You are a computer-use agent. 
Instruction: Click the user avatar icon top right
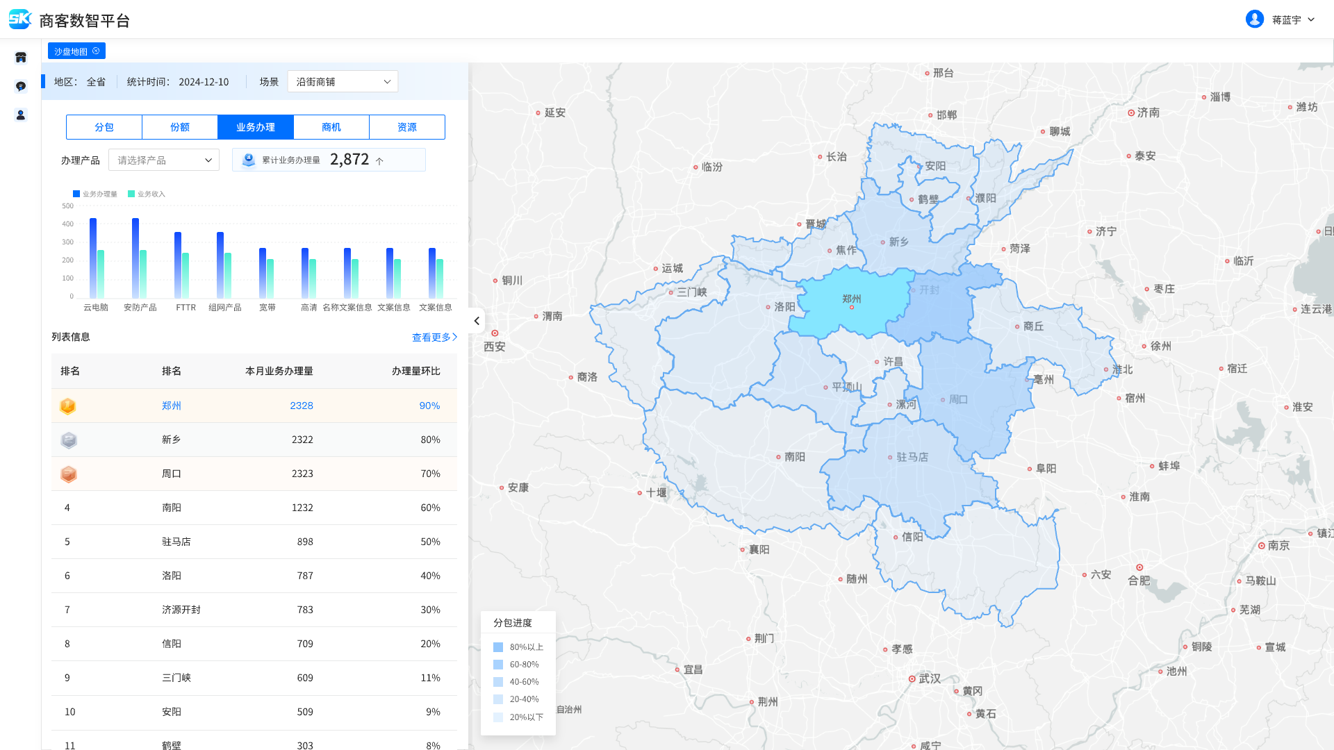click(x=1254, y=19)
